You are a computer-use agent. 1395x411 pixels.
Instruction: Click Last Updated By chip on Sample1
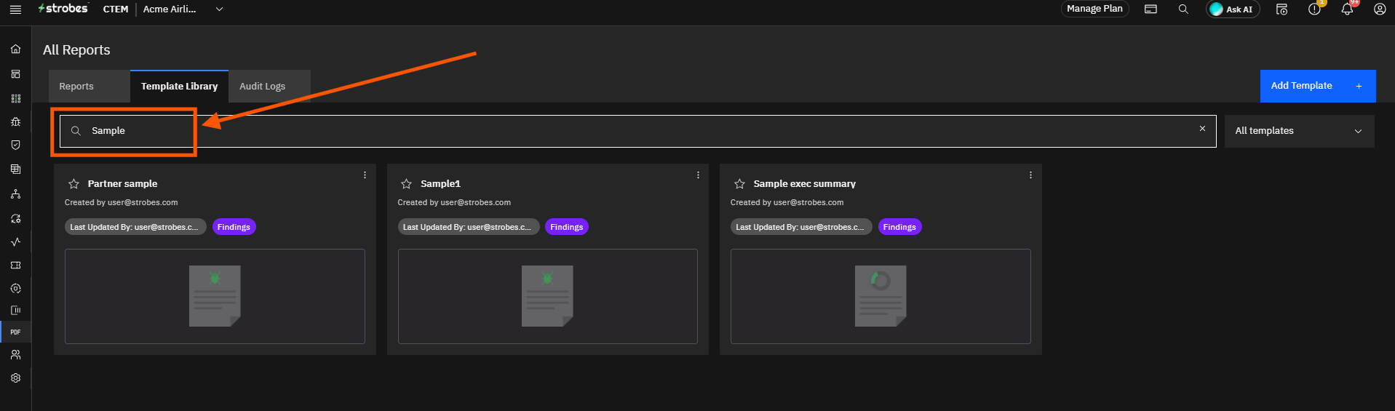[469, 227]
